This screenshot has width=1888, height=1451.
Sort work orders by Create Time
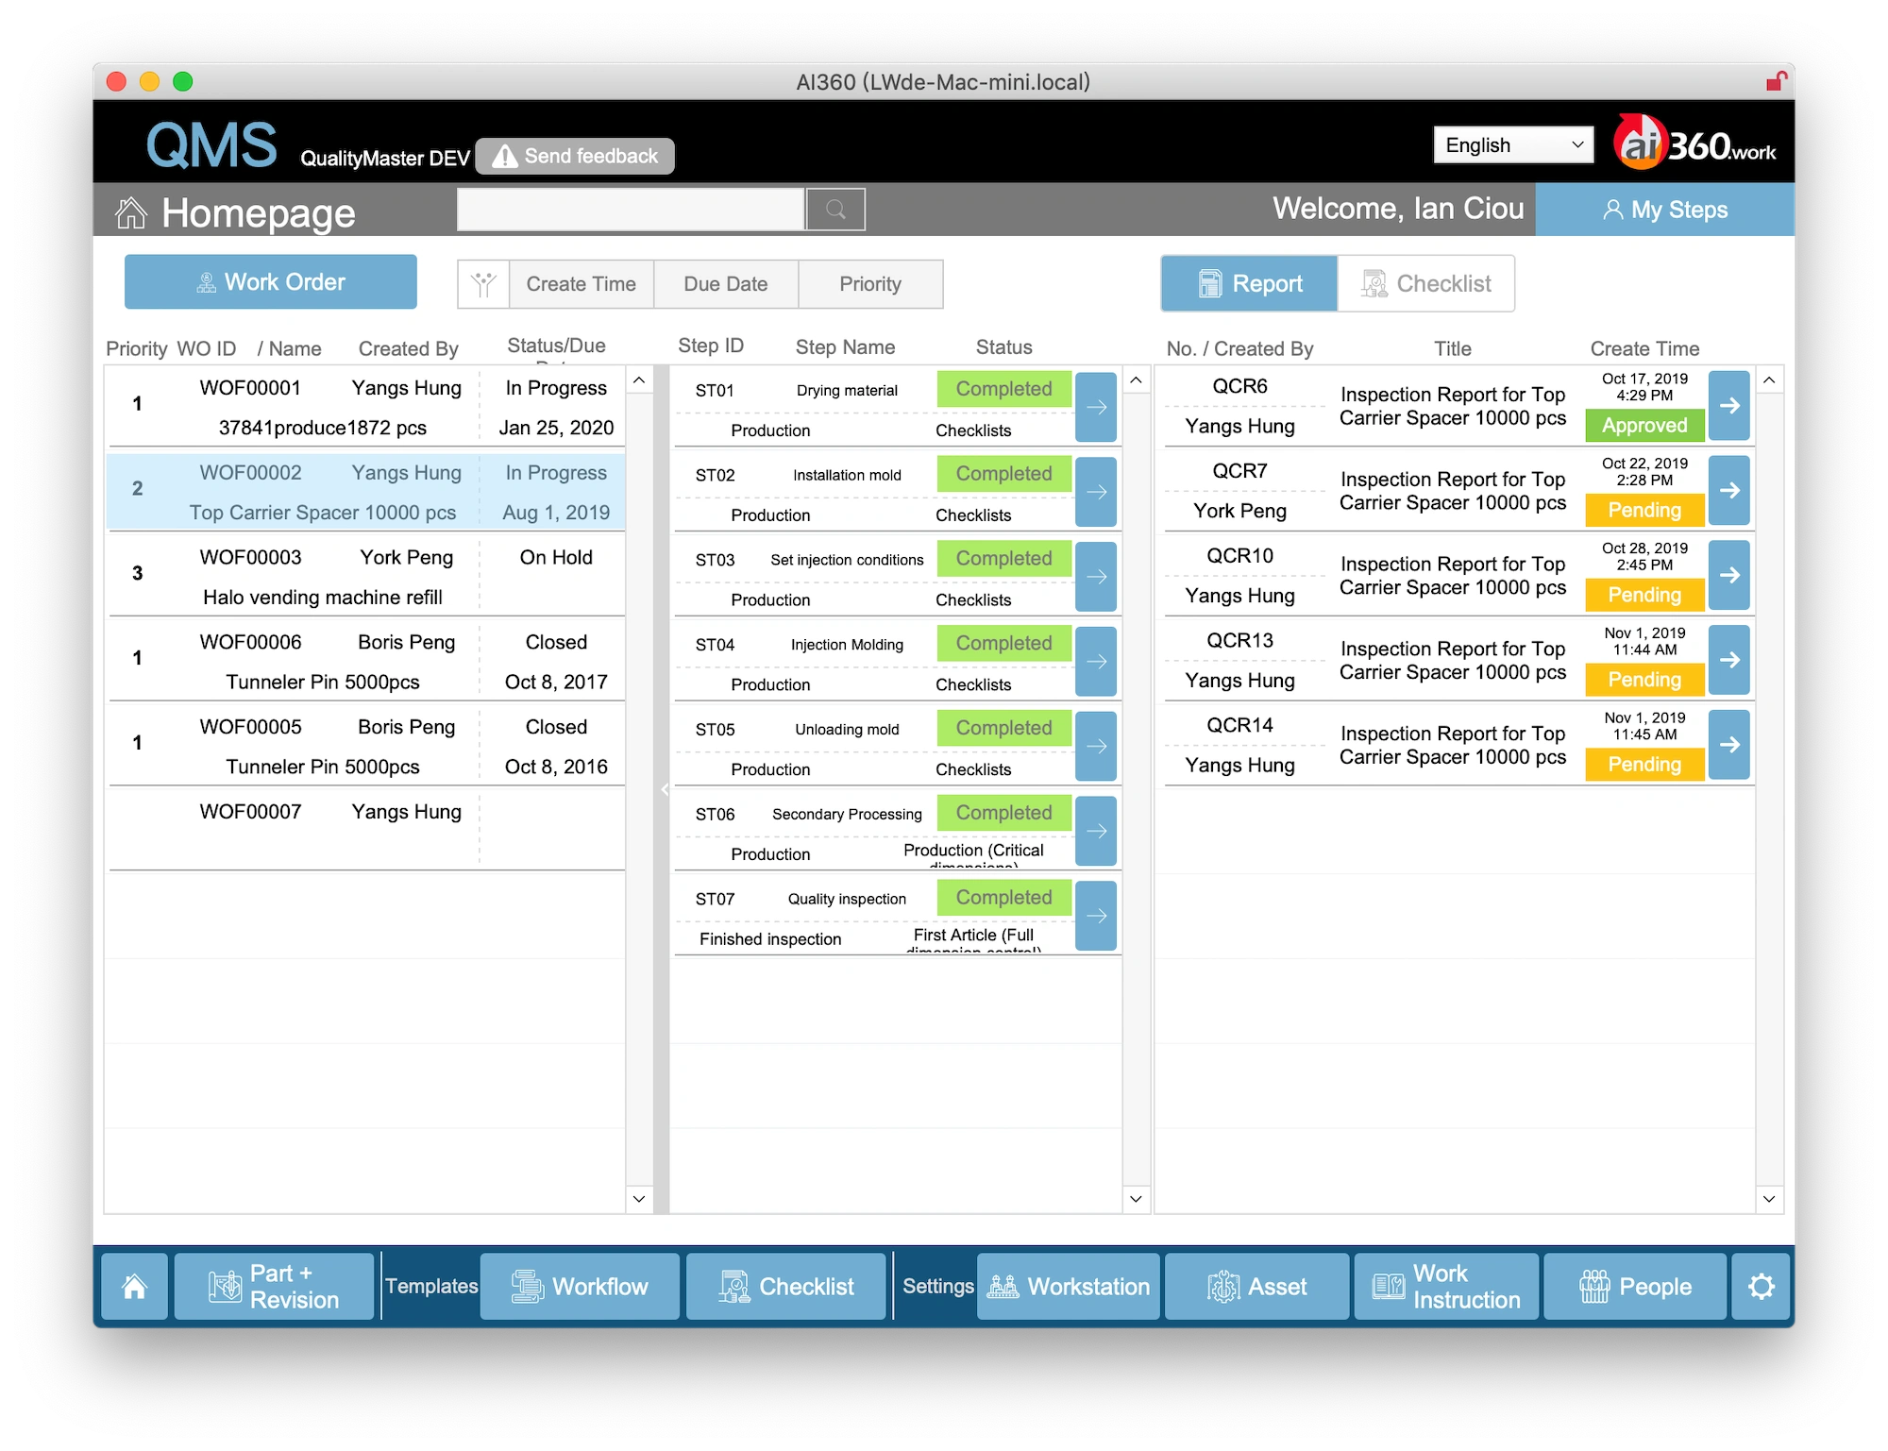click(581, 284)
